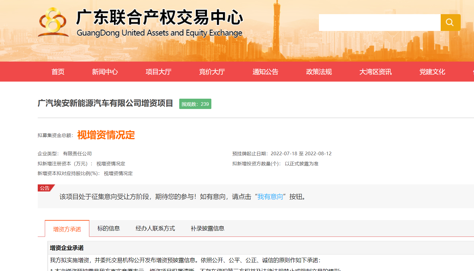
Task: Click the GuangDong United Assets and Equity Exchange logo
Action: (x=141, y=22)
